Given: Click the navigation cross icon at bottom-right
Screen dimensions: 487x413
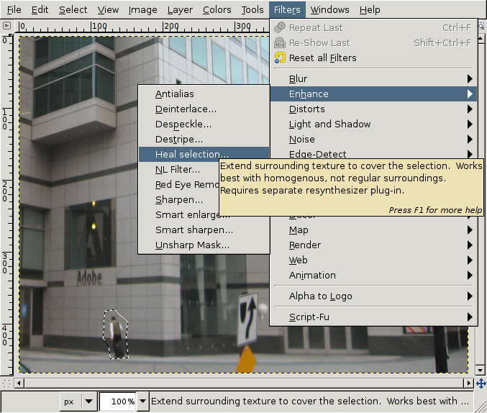Looking at the screenshot, I should point(480,383).
